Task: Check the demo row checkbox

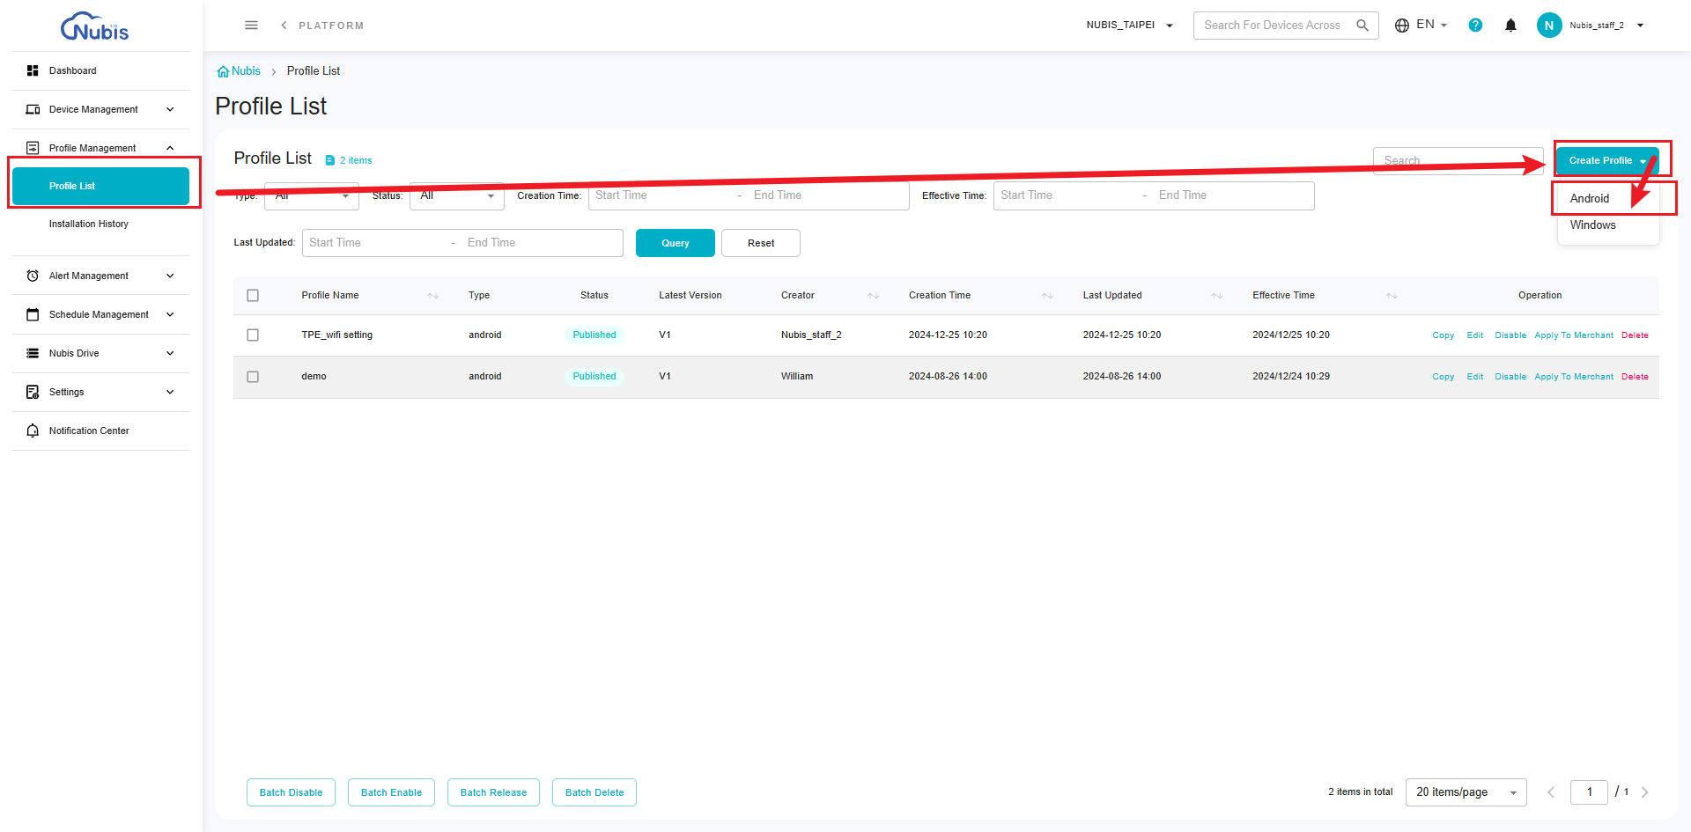Action: pos(253,377)
